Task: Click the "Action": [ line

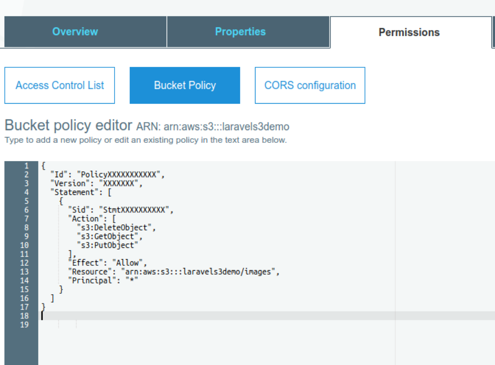Action: pyautogui.click(x=92, y=219)
